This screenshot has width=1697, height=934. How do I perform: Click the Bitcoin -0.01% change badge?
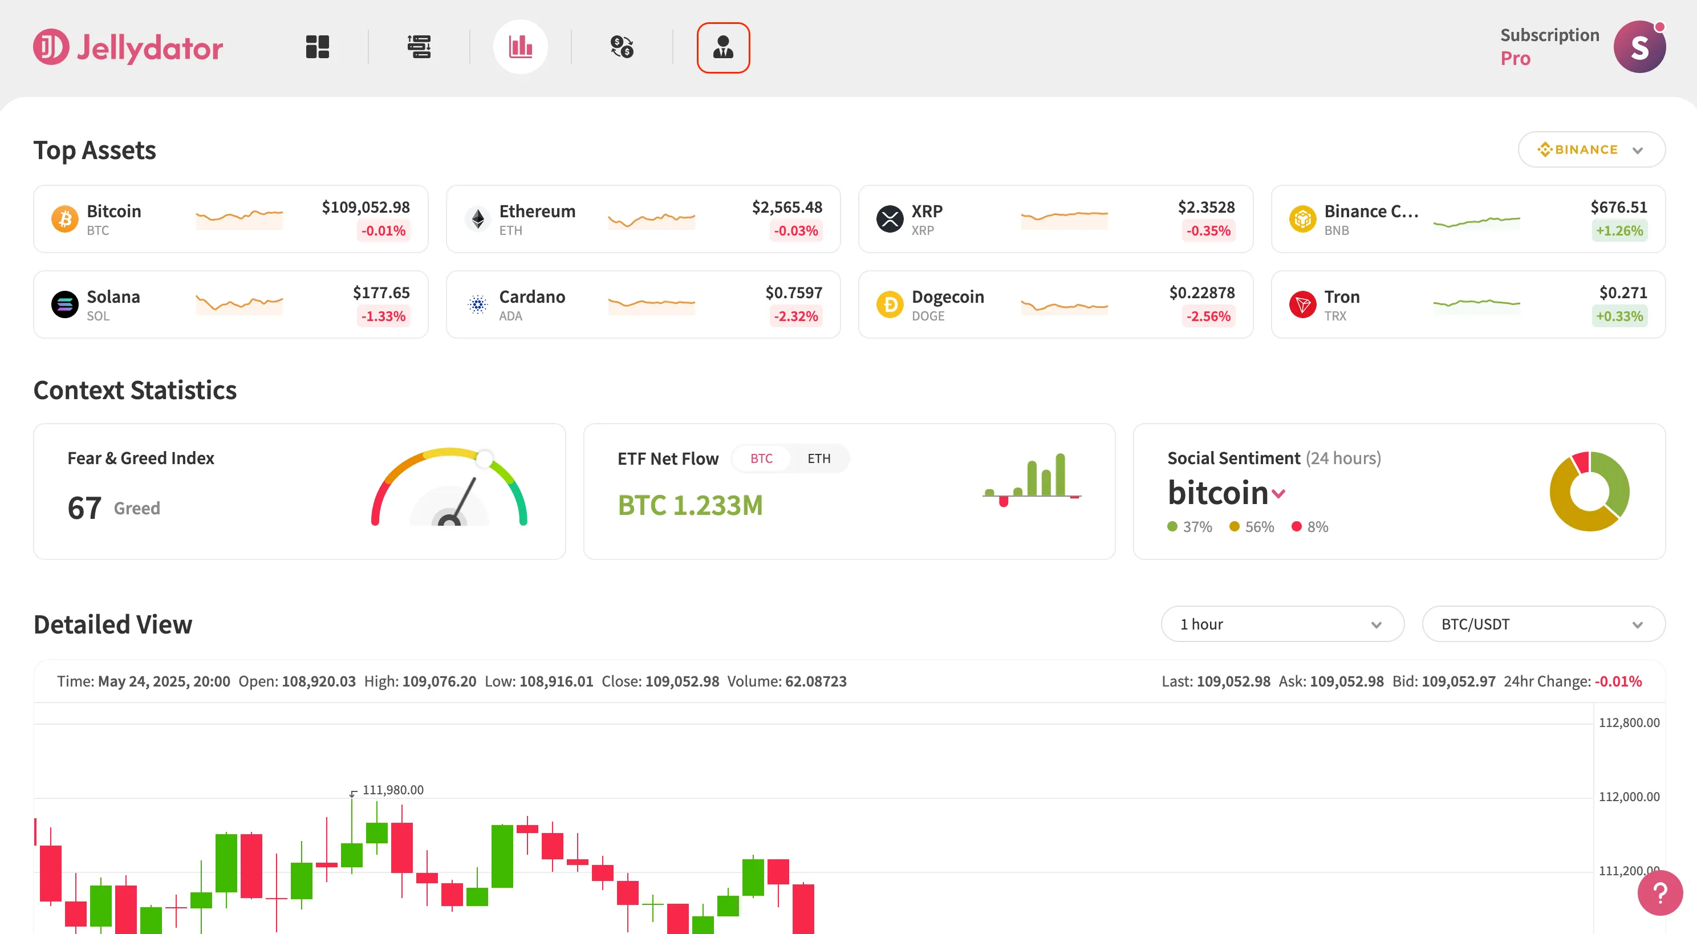(383, 230)
